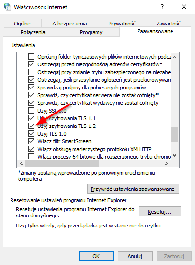Select the Zaawansowane tab
This screenshot has height=265, width=195.
[x=155, y=31]
